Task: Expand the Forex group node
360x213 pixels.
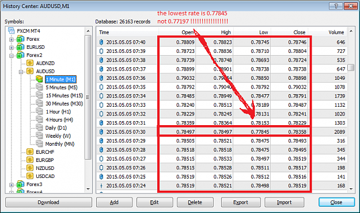Action: [12, 40]
